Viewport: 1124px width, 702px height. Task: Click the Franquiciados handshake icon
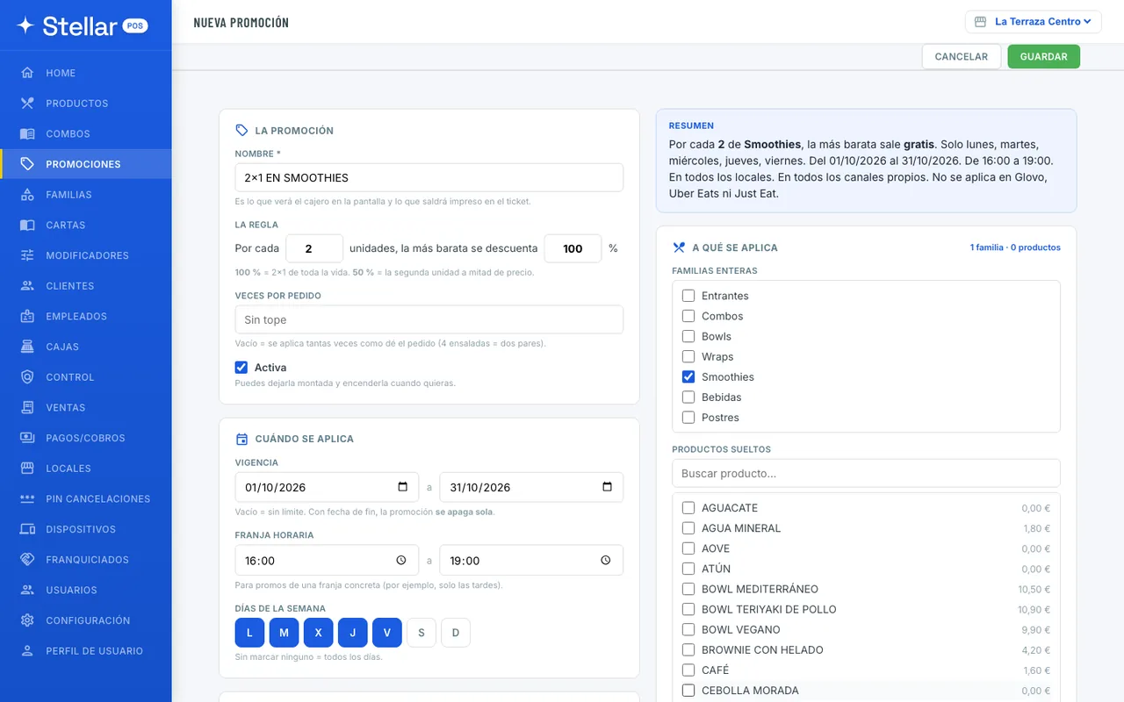point(27,560)
